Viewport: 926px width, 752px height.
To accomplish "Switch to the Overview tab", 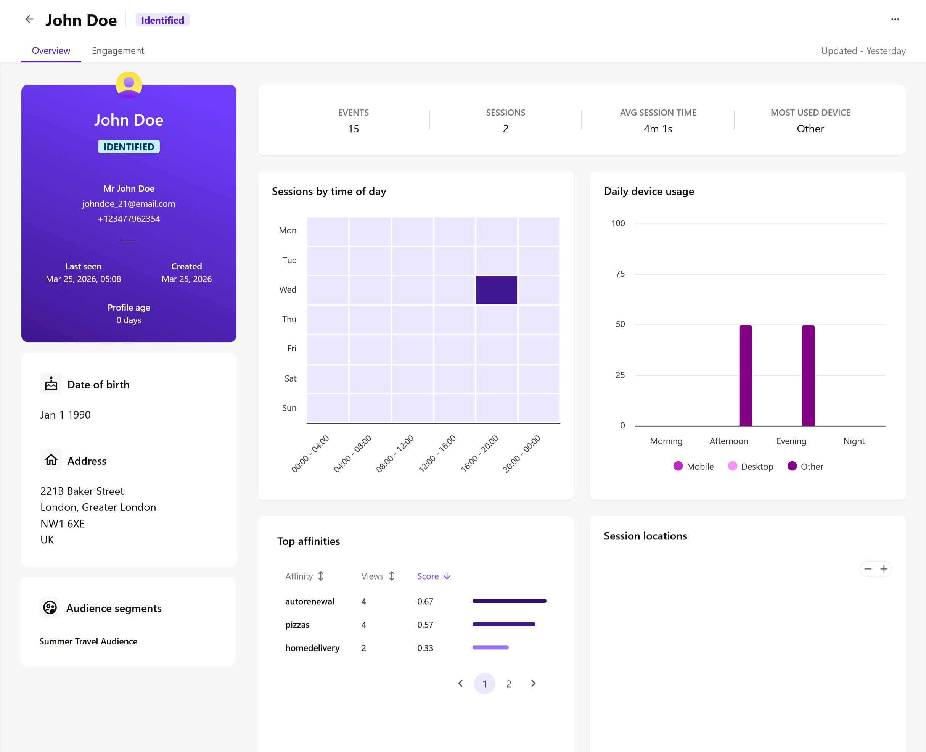I will click(51, 51).
